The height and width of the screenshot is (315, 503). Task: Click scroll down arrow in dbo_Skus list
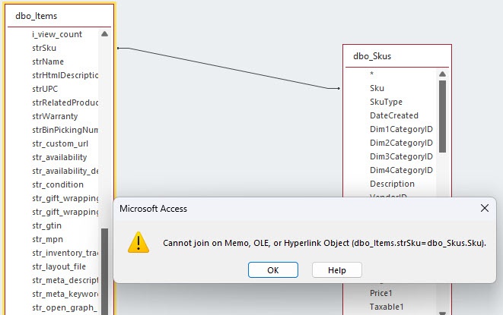442,313
